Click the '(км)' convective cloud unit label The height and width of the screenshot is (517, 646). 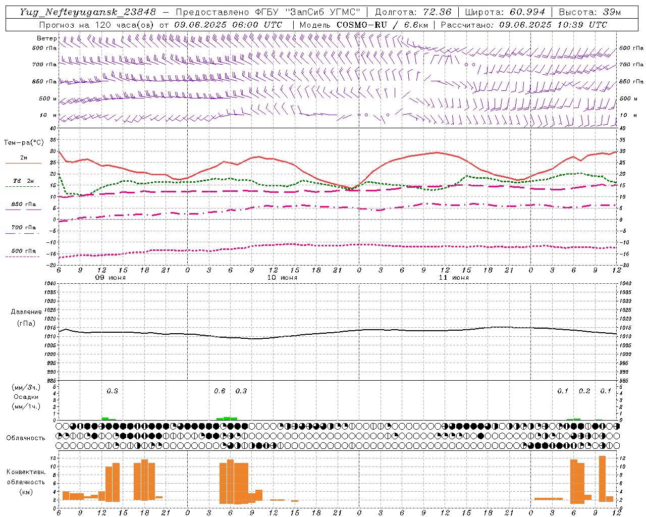point(26,491)
